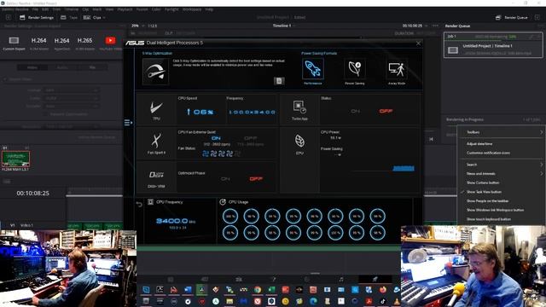Click the Add to Render Queue button

[96, 137]
